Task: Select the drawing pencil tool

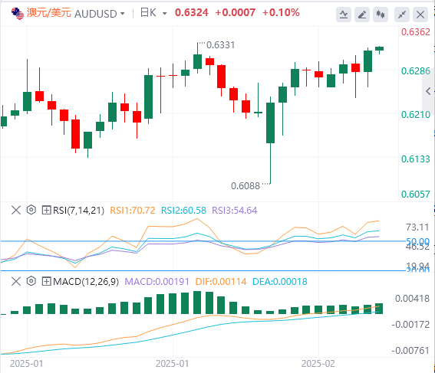Action: 362,15
